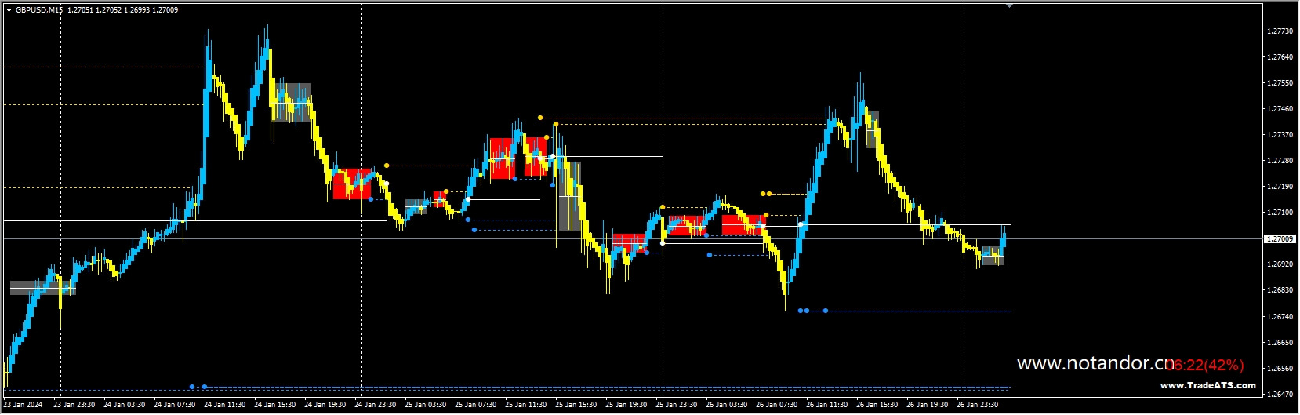The image size is (1300, 415).
Task: Click price scale value 1.26560
Action: [x=1280, y=369]
